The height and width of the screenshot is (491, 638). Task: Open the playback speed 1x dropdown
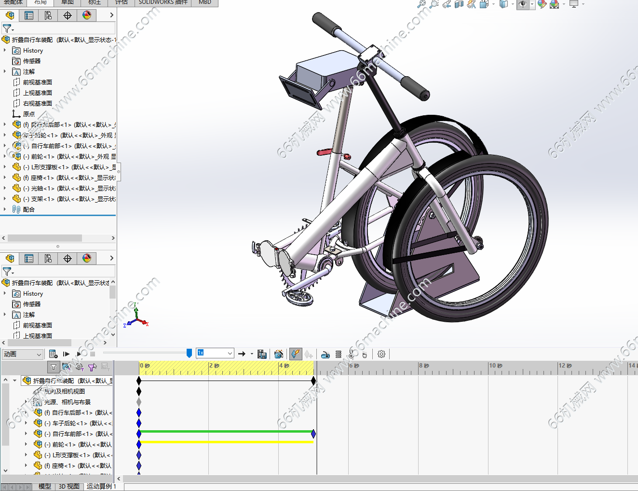tap(230, 354)
